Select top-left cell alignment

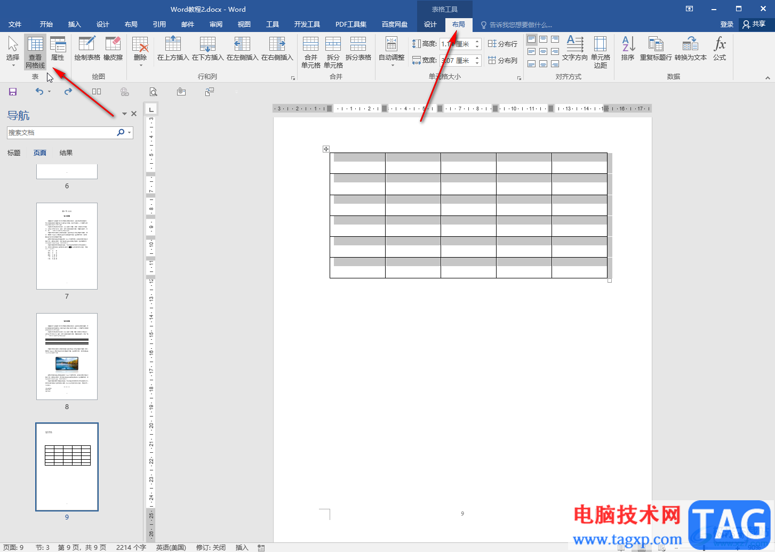coord(531,39)
